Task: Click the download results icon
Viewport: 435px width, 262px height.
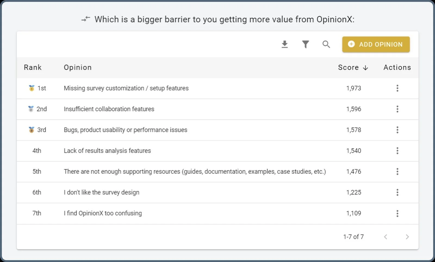Action: click(x=285, y=44)
